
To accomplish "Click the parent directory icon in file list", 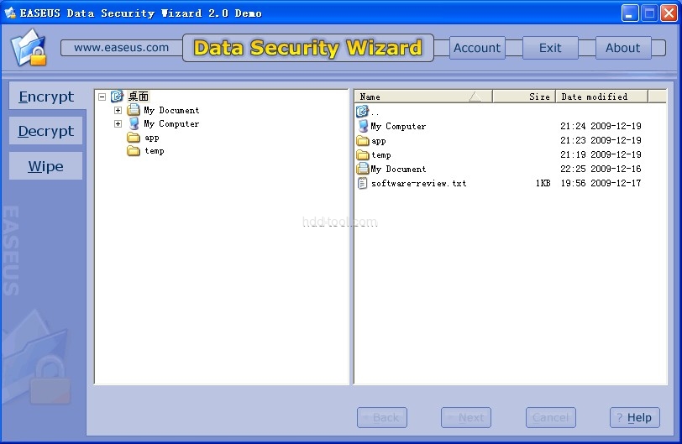I will pyautogui.click(x=362, y=112).
